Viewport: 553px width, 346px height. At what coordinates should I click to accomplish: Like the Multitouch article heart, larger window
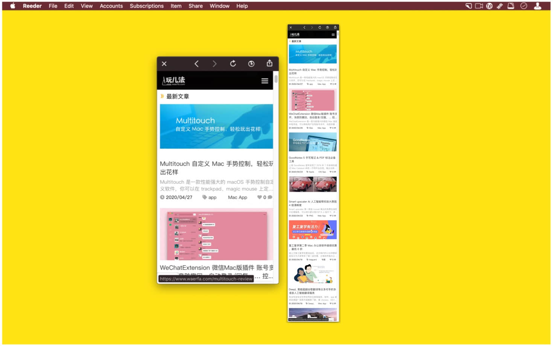260,197
